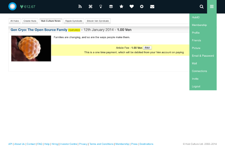Click the command symbol icon
This screenshot has height=148, width=225.
pyautogui.click(x=90, y=6)
